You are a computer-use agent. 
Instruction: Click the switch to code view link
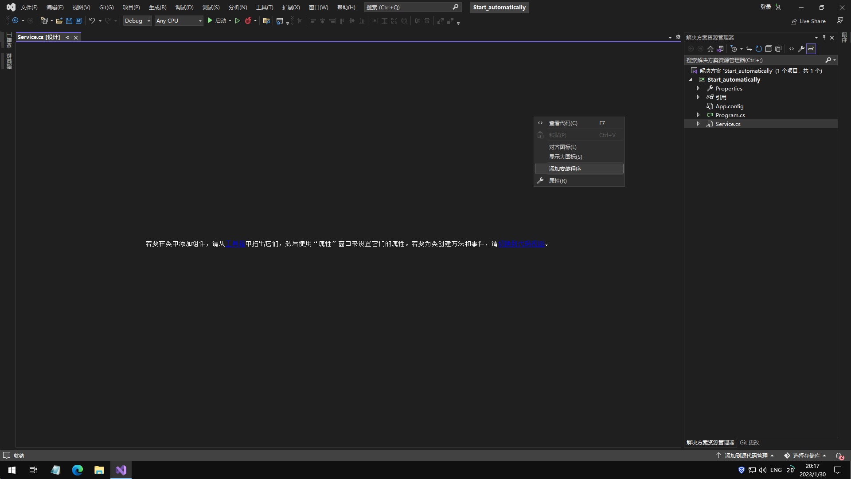522,243
